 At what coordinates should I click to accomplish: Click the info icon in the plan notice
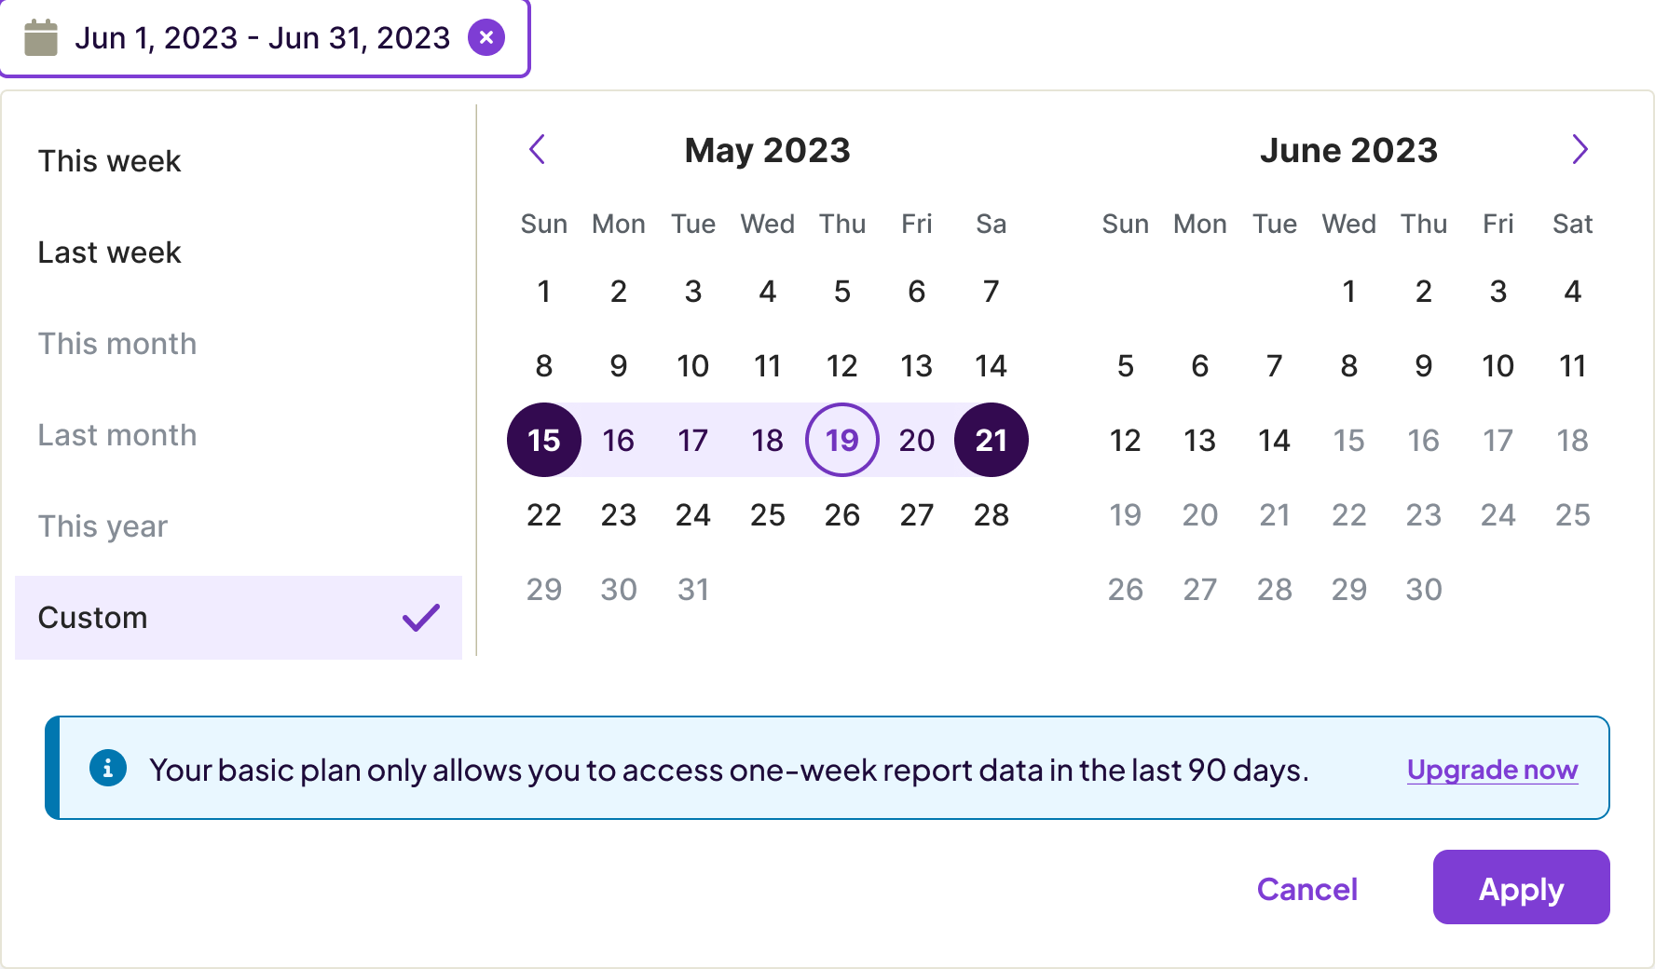[x=108, y=769]
